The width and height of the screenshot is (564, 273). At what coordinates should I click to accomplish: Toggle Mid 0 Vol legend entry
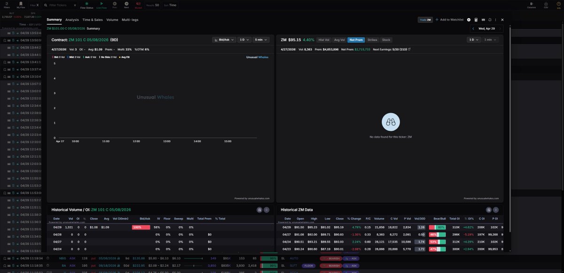coord(75,57)
